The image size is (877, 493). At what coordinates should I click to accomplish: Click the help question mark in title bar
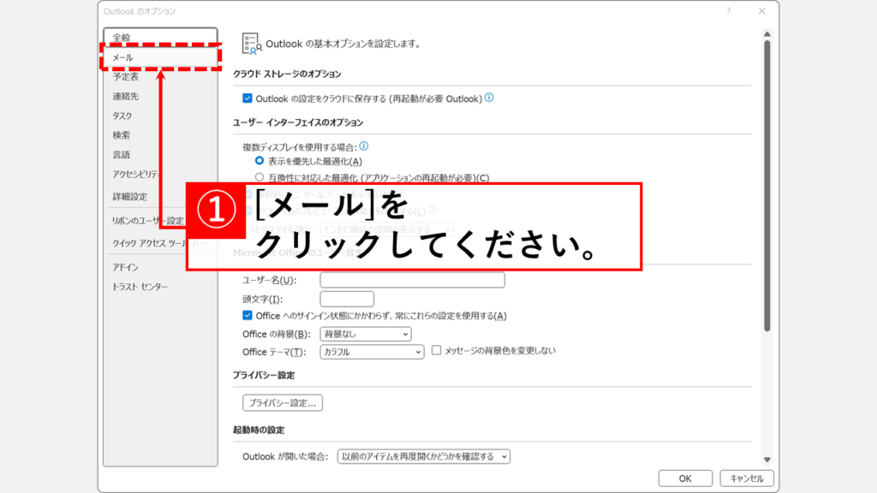[729, 11]
